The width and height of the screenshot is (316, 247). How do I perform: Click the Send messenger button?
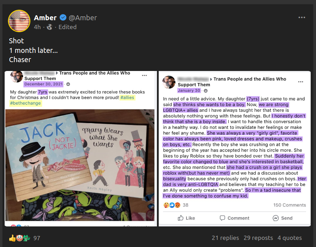tap(282, 218)
